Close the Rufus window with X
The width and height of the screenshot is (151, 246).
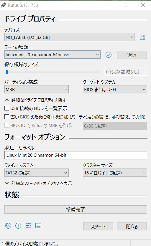(143, 5)
